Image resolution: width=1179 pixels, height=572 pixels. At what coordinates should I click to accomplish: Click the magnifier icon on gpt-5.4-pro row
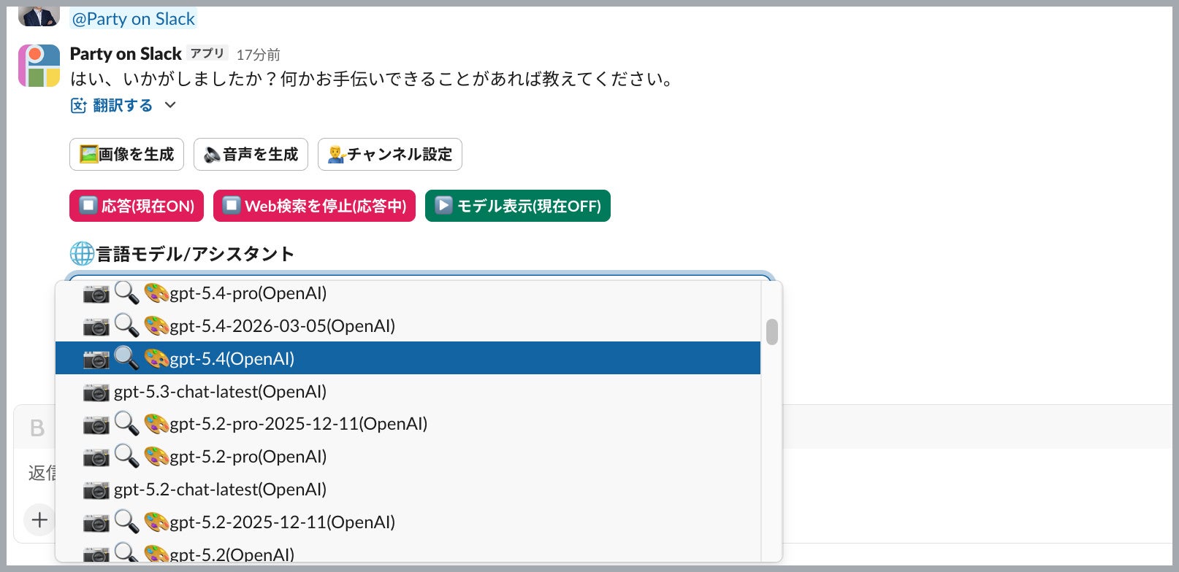[x=126, y=293]
